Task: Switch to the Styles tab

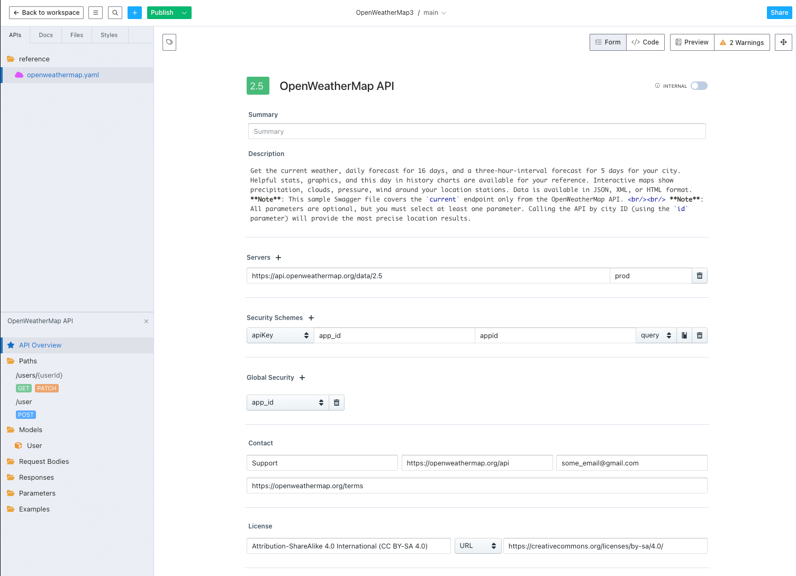Action: coord(109,35)
